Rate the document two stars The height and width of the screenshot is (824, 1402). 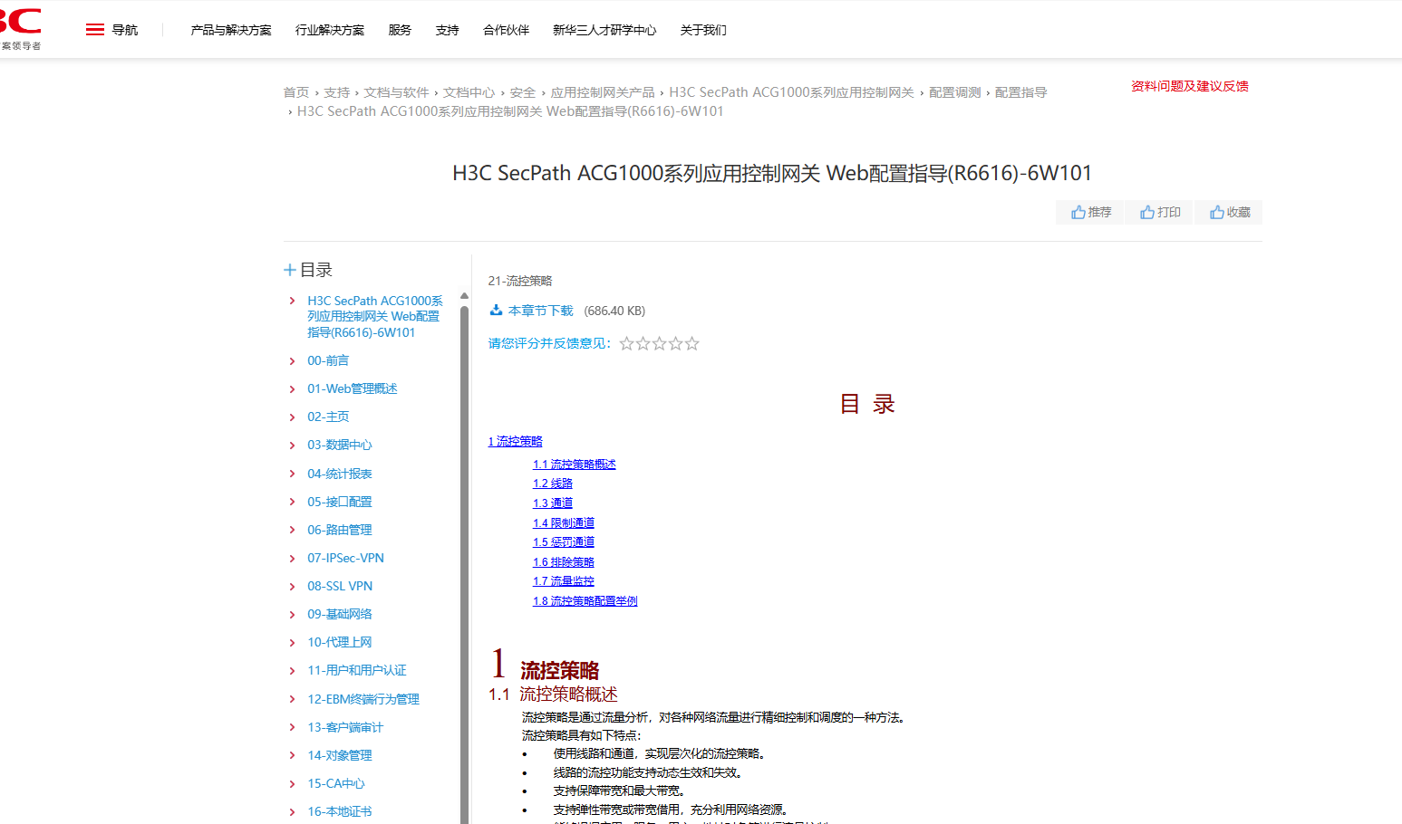pyautogui.click(x=643, y=343)
